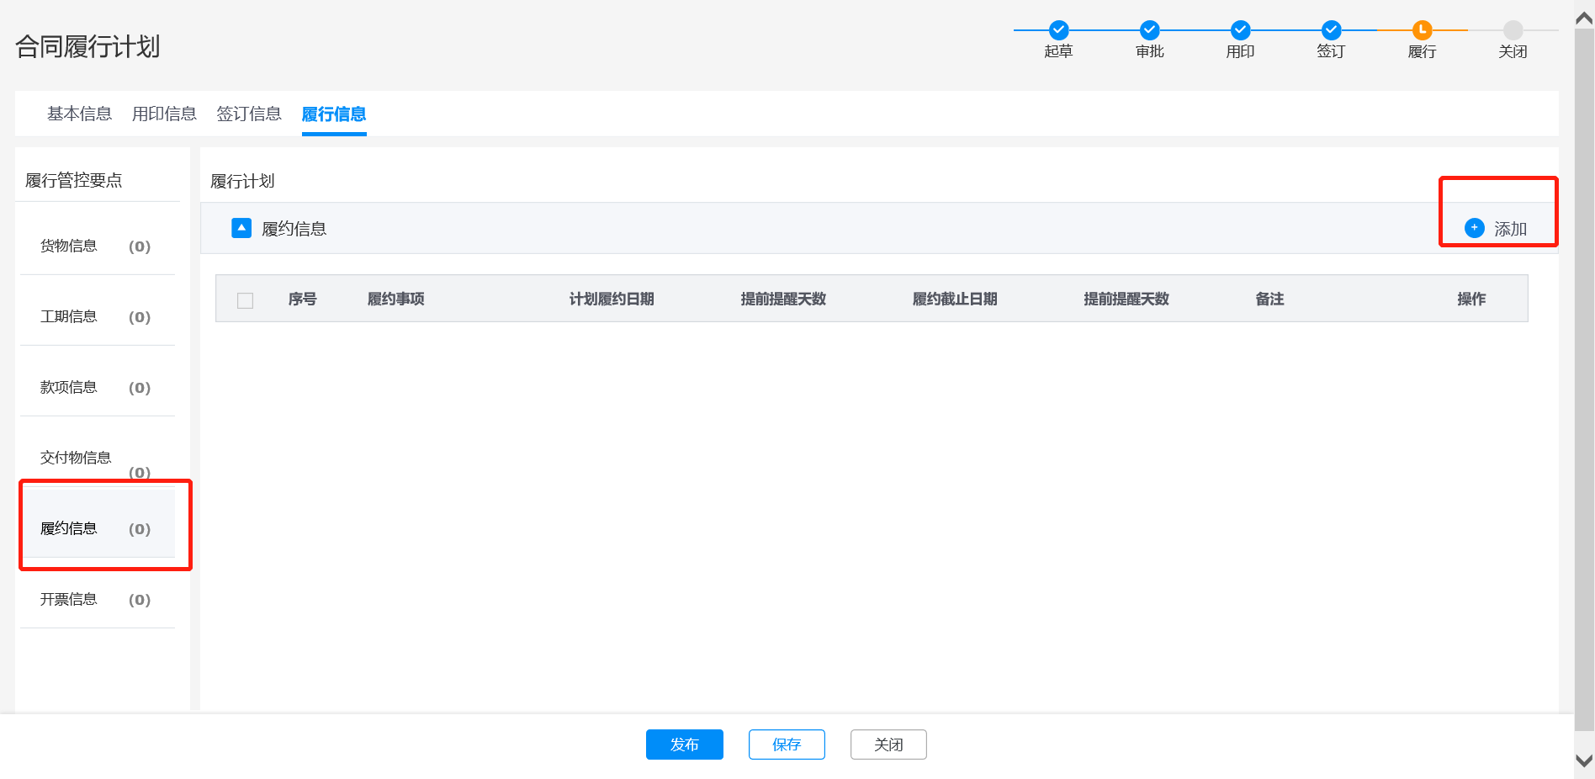Click the 关闭 button at the bottom
Viewport: 1595px width, 779px height.
[888, 745]
